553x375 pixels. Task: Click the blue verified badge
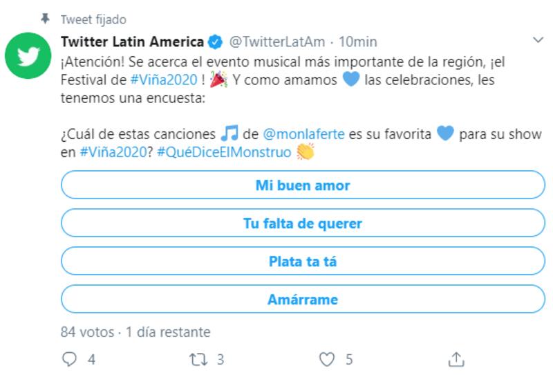[216, 41]
